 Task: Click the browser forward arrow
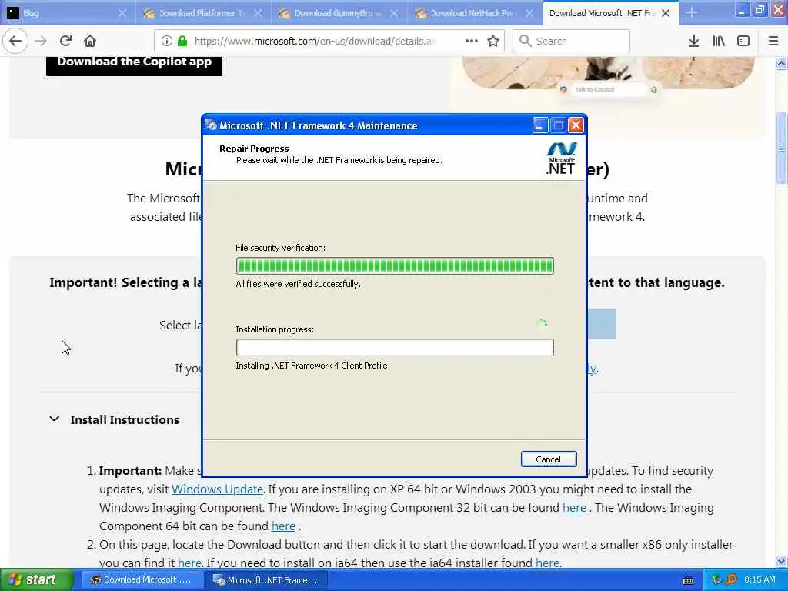(x=42, y=41)
